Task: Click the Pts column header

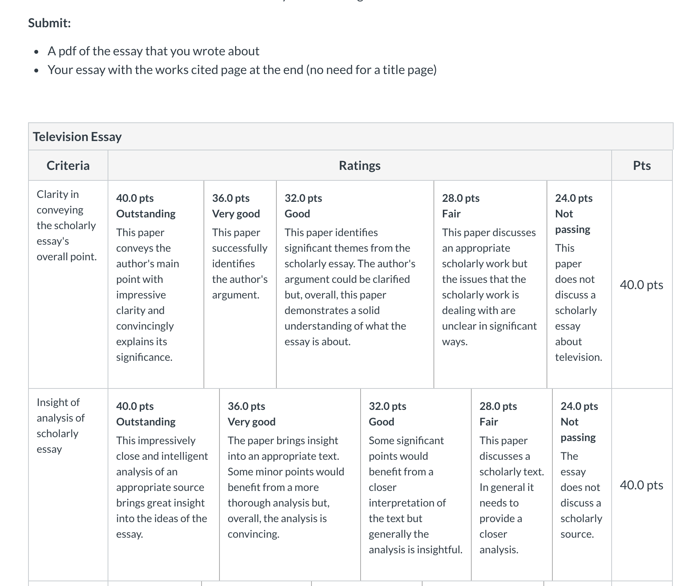Action: pos(642,166)
